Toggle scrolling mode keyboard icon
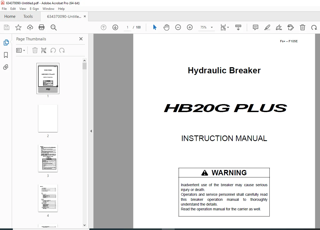This screenshot has height=230, width=320. pyautogui.click(x=238, y=27)
